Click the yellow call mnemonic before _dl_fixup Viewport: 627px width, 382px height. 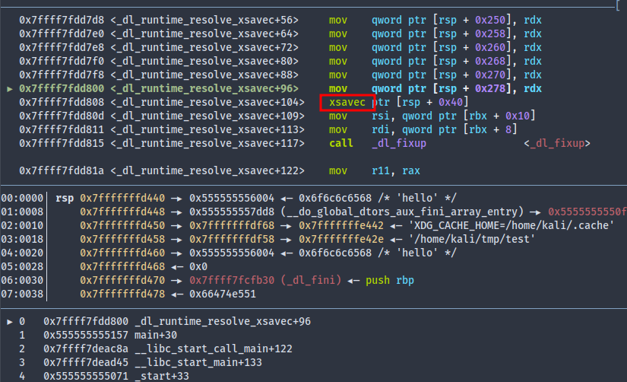click(x=340, y=143)
